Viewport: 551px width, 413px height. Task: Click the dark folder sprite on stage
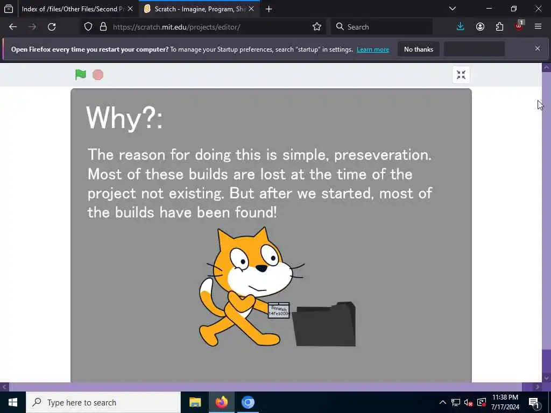(x=324, y=324)
